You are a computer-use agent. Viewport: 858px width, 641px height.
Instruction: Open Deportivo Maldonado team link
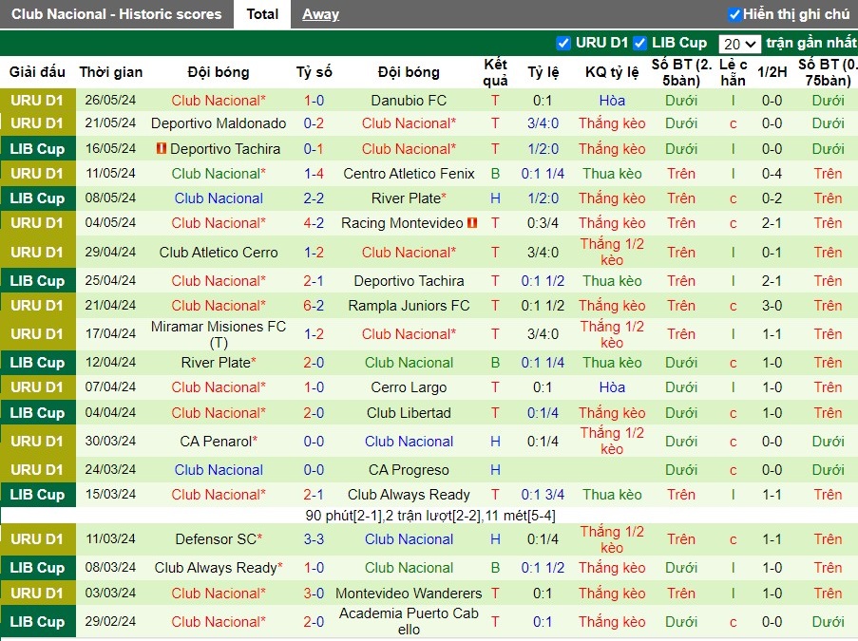pos(219,123)
